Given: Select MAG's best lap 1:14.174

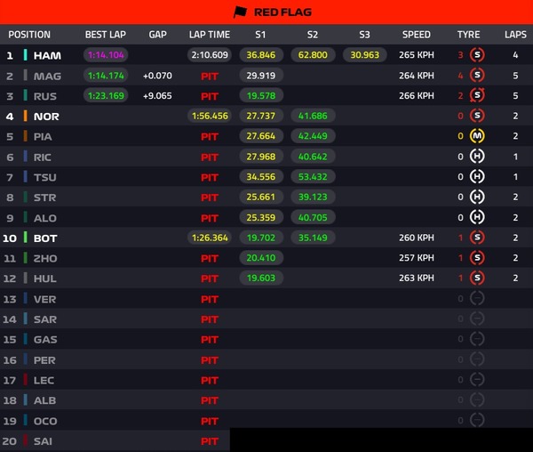Looking at the screenshot, I should [106, 76].
